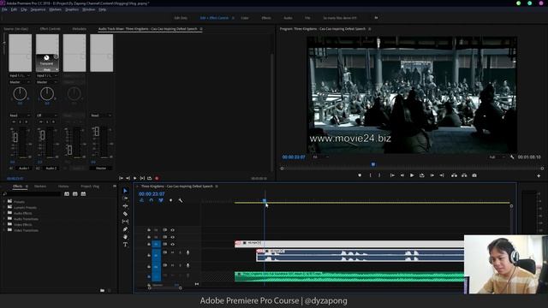Click Mark Out in Program Monitor
The image size is (548, 308).
(379, 175)
